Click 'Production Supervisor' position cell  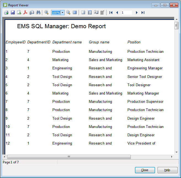pyautogui.click(x=145, y=101)
